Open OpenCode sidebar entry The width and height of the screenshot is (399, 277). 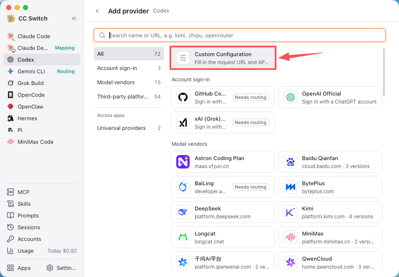click(42, 95)
